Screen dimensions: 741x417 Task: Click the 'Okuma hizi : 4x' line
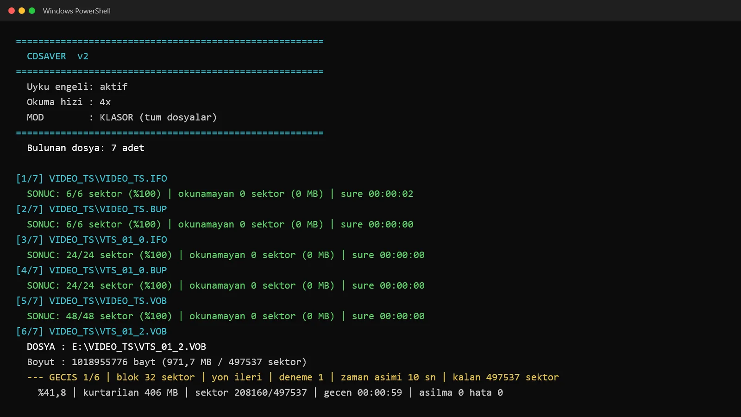coord(69,102)
